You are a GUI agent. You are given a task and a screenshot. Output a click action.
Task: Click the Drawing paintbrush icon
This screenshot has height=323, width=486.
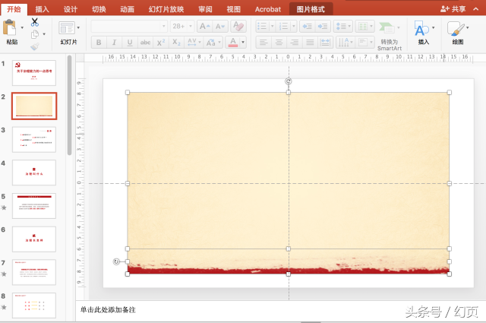tap(456, 29)
